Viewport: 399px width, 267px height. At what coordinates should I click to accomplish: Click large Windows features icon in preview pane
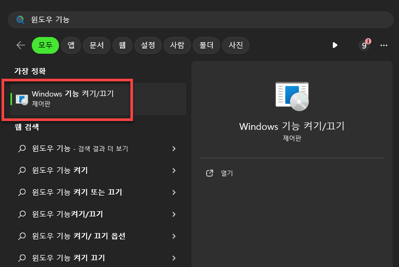pos(292,96)
